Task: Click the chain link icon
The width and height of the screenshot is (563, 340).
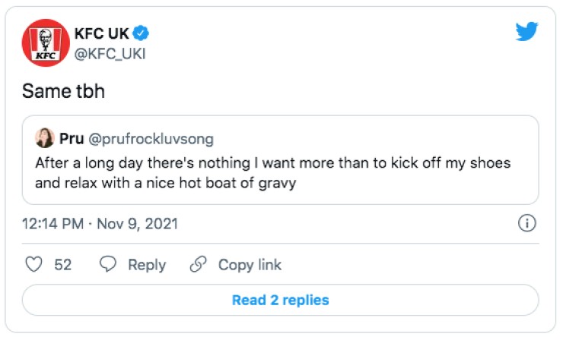Action: 198,264
